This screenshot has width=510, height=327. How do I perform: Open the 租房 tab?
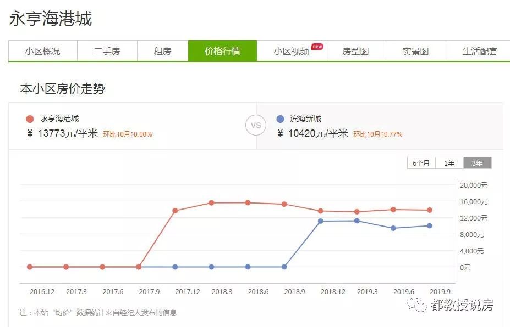point(162,50)
